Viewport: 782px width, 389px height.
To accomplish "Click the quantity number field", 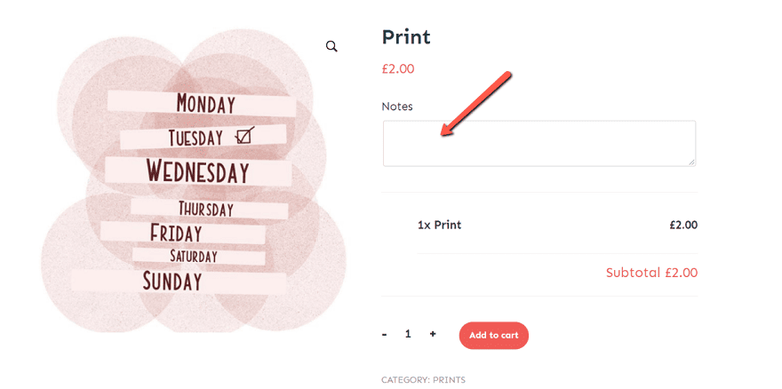I will tap(408, 334).
